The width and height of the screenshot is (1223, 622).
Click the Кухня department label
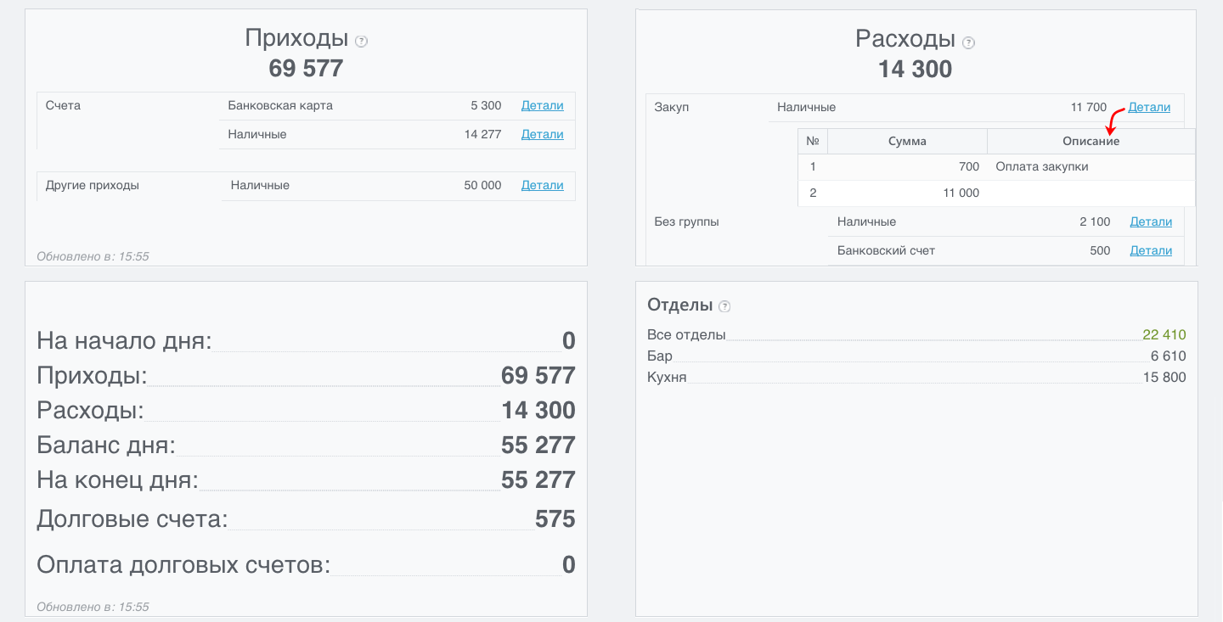click(x=667, y=377)
